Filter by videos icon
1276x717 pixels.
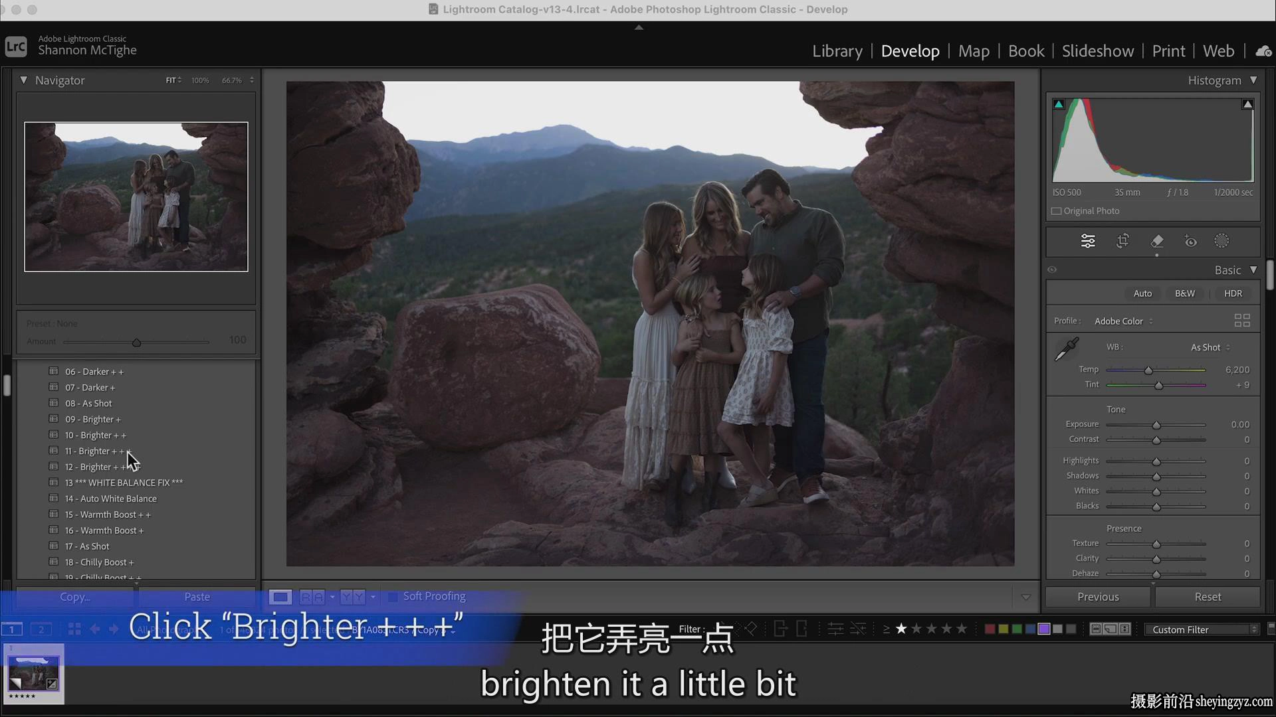pyautogui.click(x=1124, y=629)
